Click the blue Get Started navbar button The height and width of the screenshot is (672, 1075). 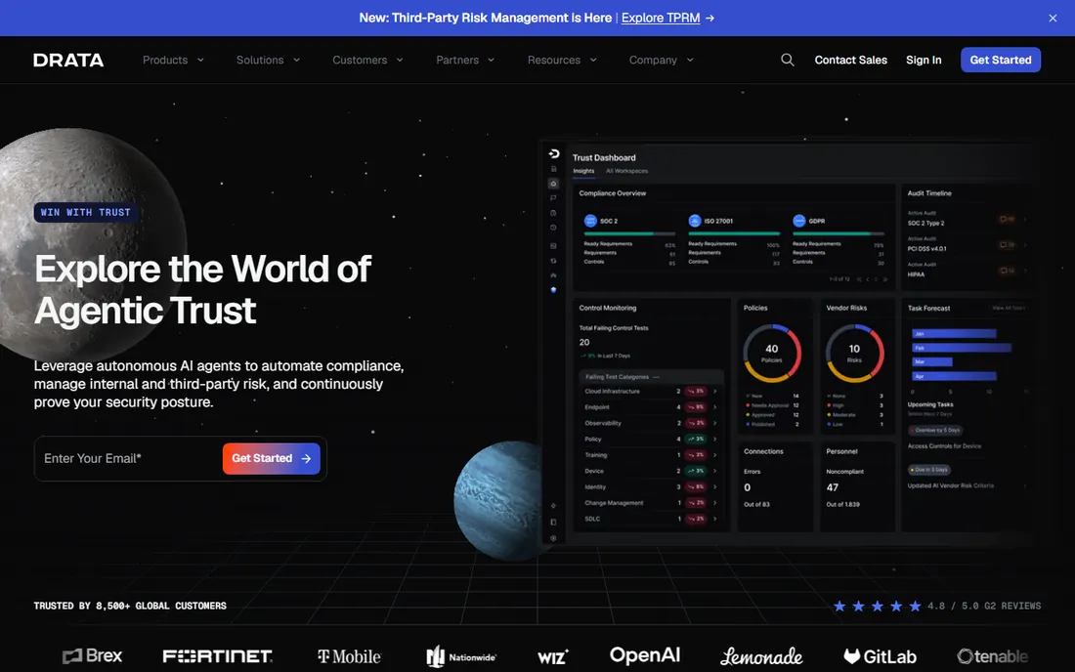tap(1001, 61)
